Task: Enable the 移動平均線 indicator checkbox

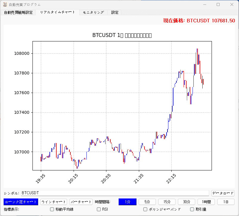Action: (x=52, y=209)
